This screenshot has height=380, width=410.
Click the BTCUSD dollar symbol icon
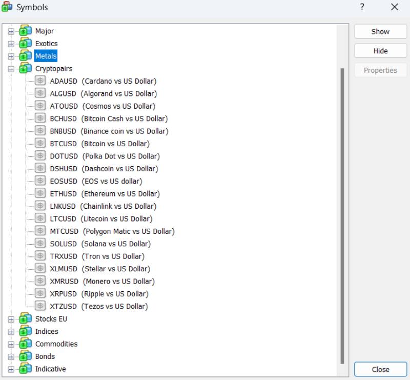point(40,144)
